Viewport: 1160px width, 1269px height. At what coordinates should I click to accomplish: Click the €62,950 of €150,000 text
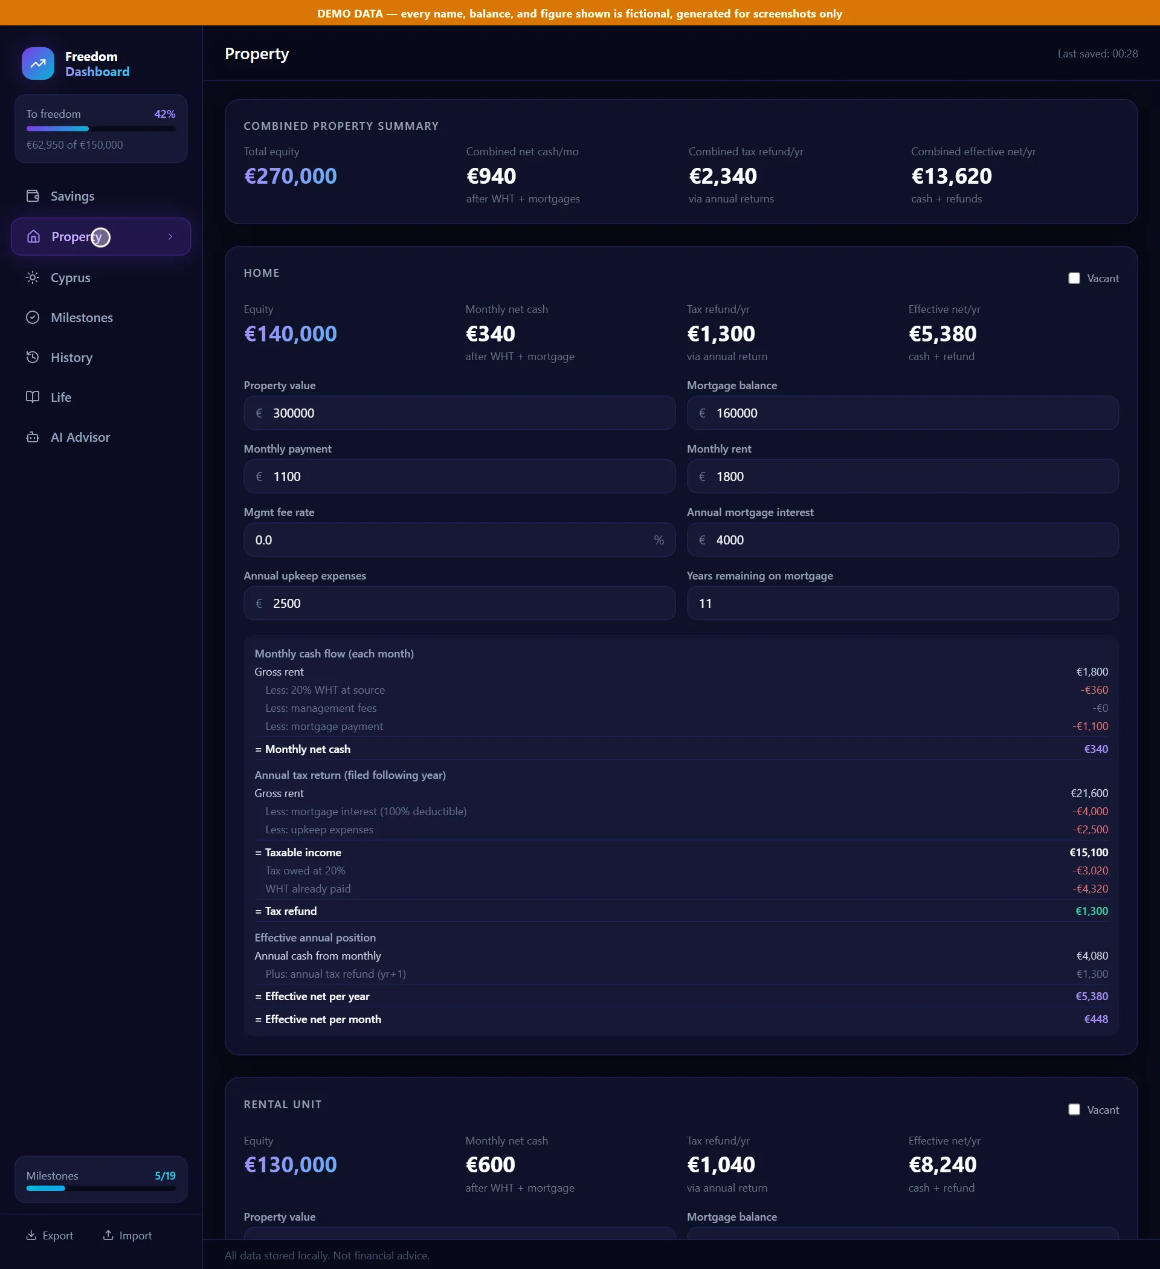pos(74,145)
